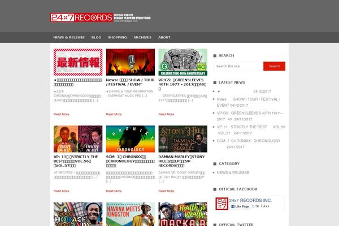Viewport: 339px width, 226px height.
Task: Click Read More under Strictly The Best post
Action: [x=62, y=191]
